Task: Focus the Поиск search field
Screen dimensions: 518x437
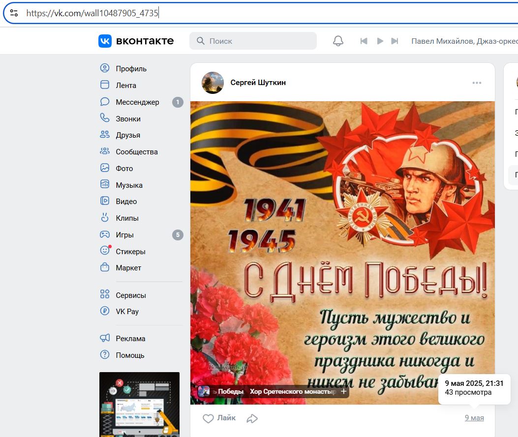Action: pos(253,41)
